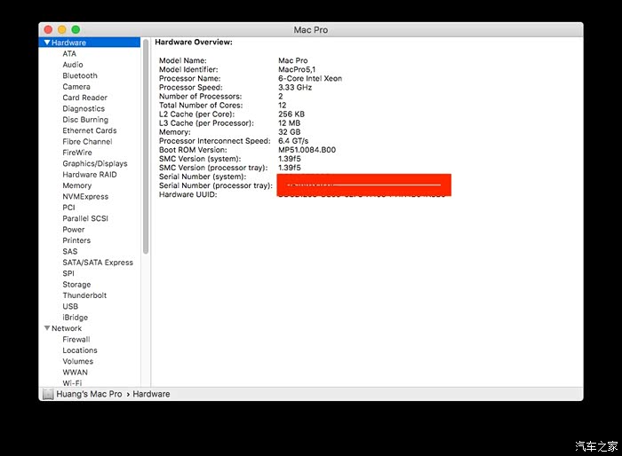
Task: Collapse the Network section triangle
Action: pos(47,328)
